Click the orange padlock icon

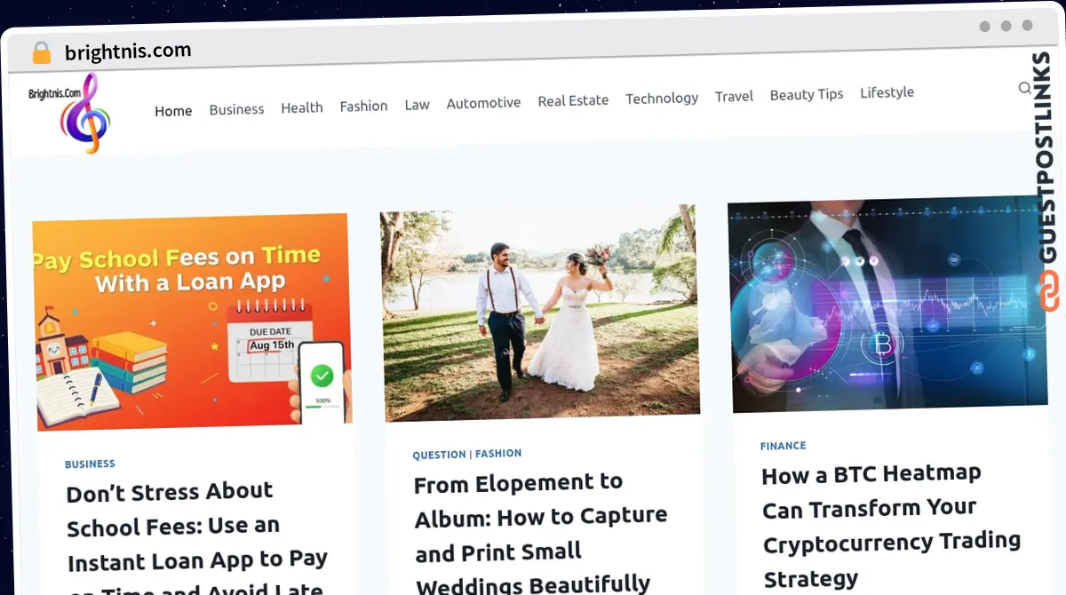(41, 53)
